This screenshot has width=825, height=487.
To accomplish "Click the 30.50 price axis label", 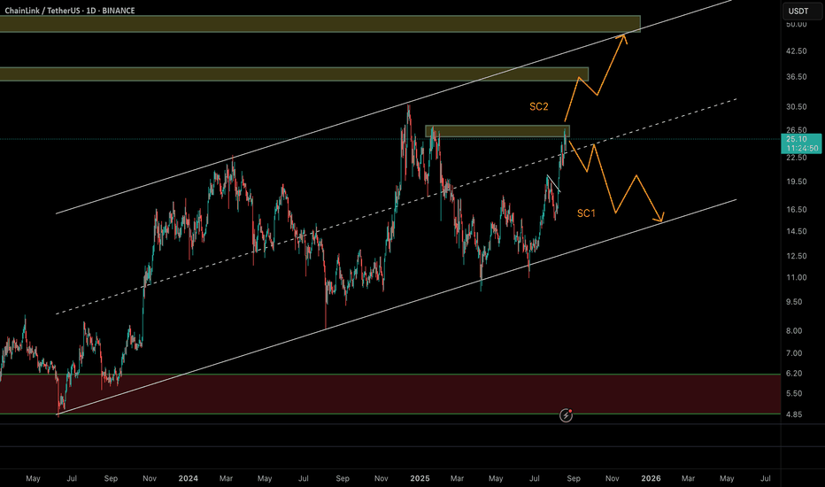I will tap(796, 107).
